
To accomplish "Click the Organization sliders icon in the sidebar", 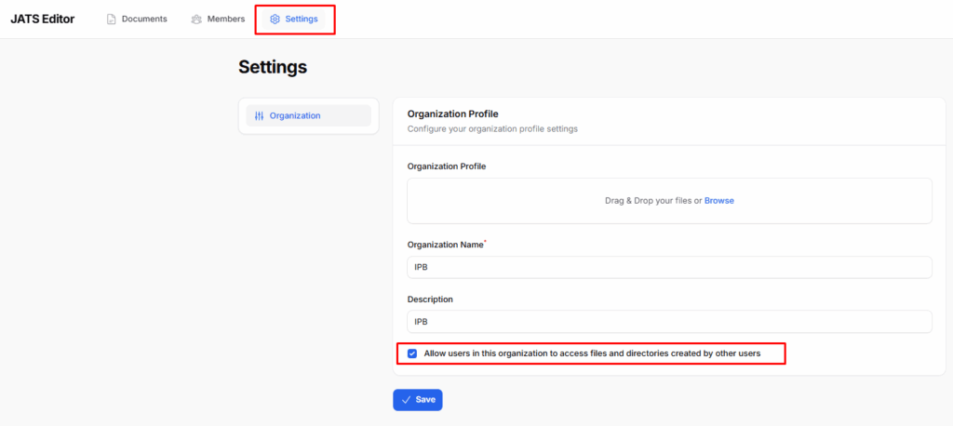I will (260, 115).
